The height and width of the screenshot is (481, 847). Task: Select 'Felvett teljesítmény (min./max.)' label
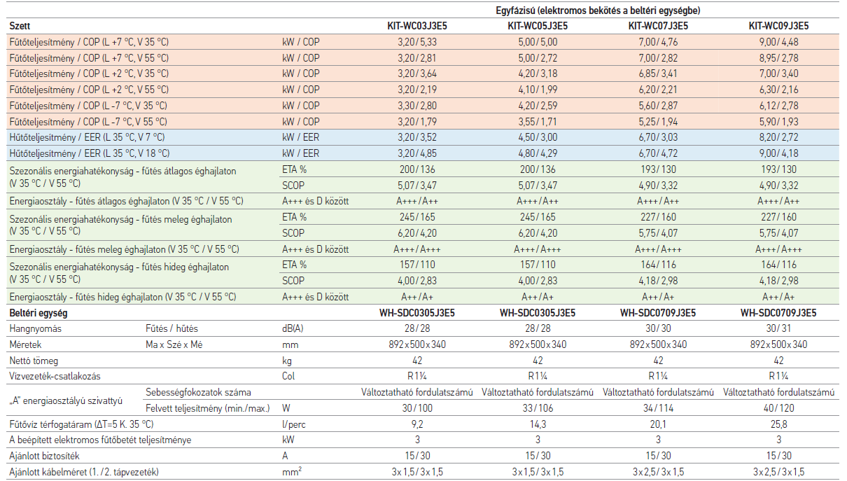[209, 408]
